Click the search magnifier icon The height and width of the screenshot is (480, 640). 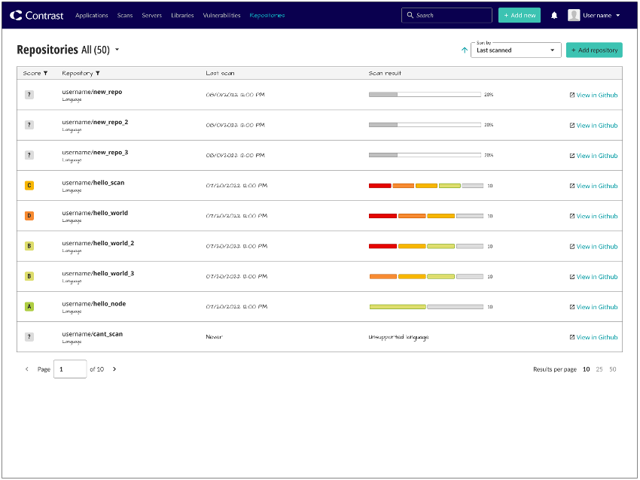[410, 15]
